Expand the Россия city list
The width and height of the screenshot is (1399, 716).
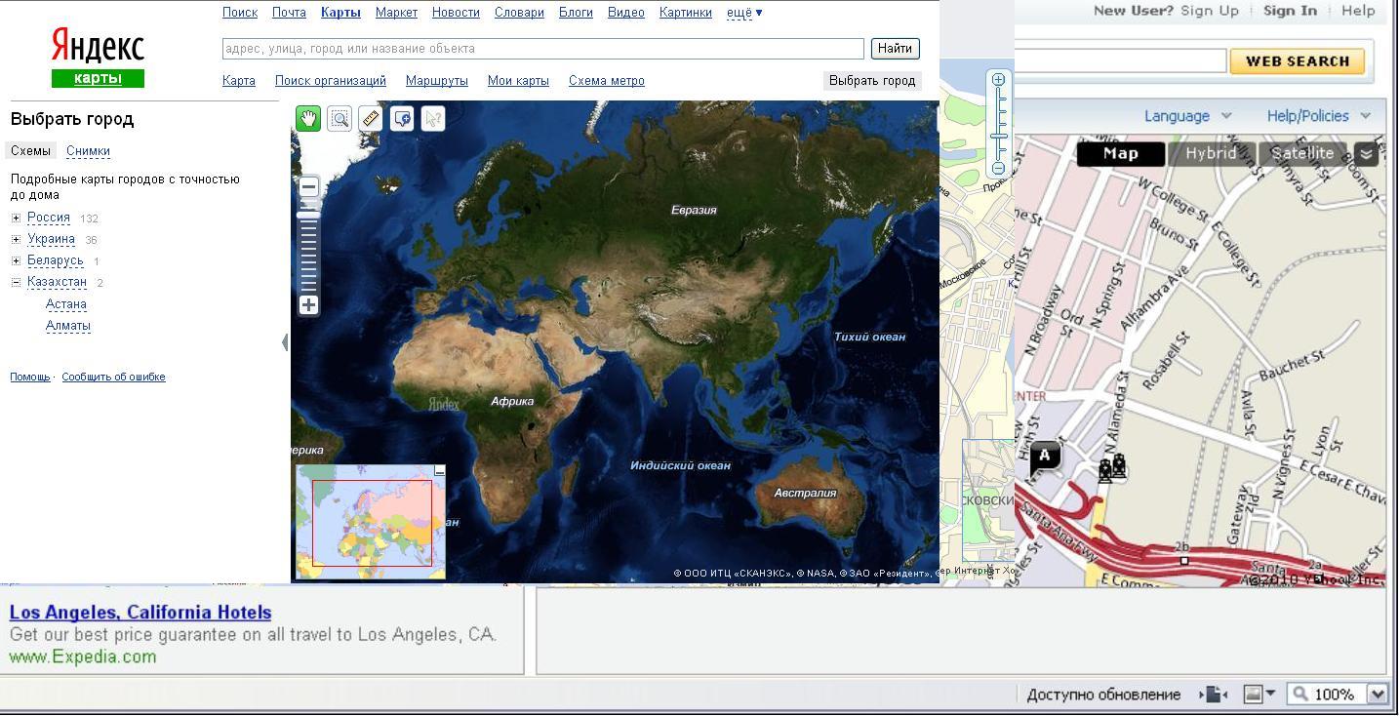pos(16,218)
